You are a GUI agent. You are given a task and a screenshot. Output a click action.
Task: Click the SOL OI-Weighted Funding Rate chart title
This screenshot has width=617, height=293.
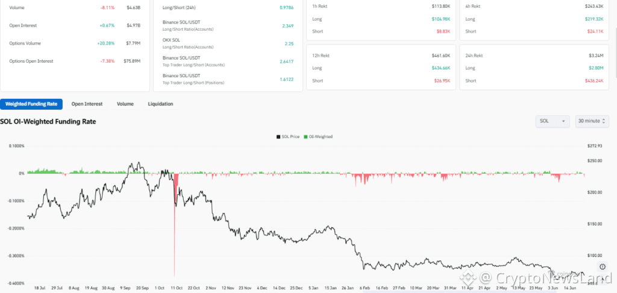point(48,122)
